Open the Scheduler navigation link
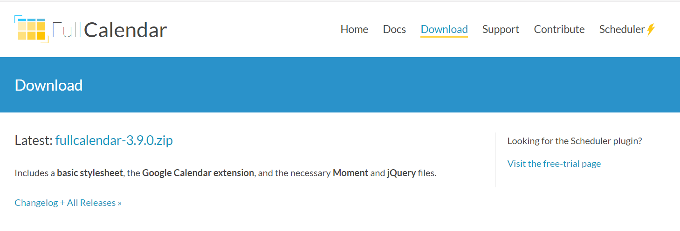 tap(622, 29)
